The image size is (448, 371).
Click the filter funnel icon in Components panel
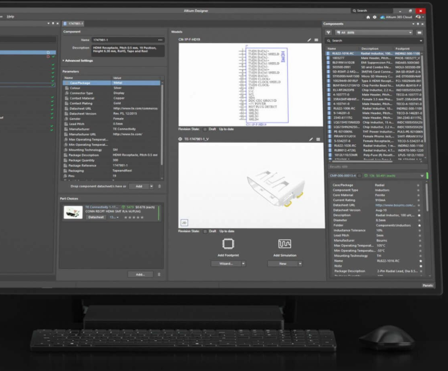tap(329, 32)
